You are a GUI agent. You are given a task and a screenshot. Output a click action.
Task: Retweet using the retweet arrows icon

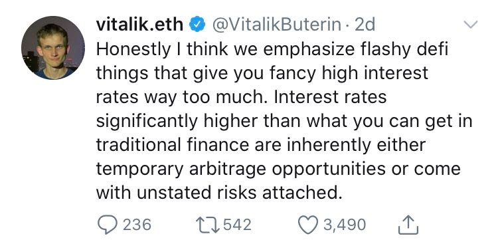tap(209, 225)
